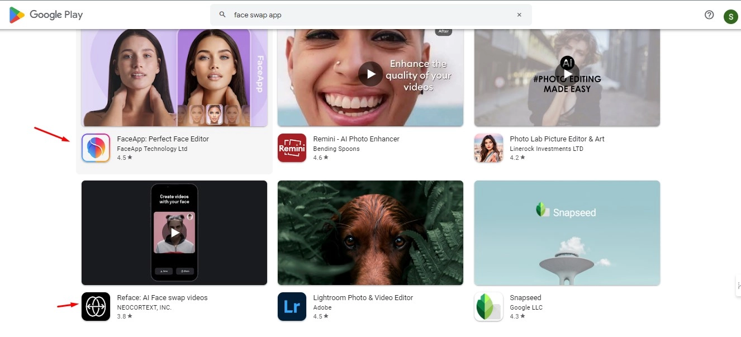Click the 'face swap app' search field
Screen dimensions: 741x337
(369, 15)
